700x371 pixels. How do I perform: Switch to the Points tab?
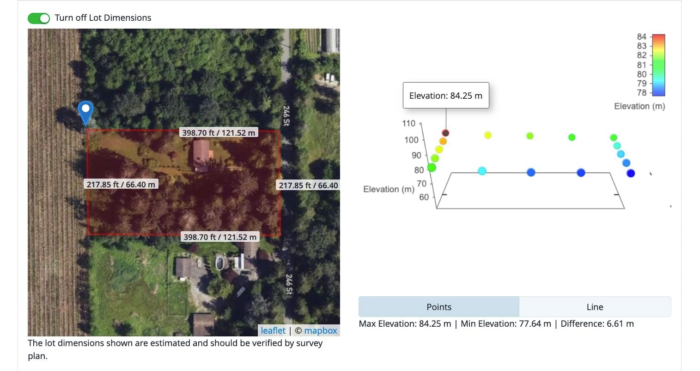[x=439, y=307]
